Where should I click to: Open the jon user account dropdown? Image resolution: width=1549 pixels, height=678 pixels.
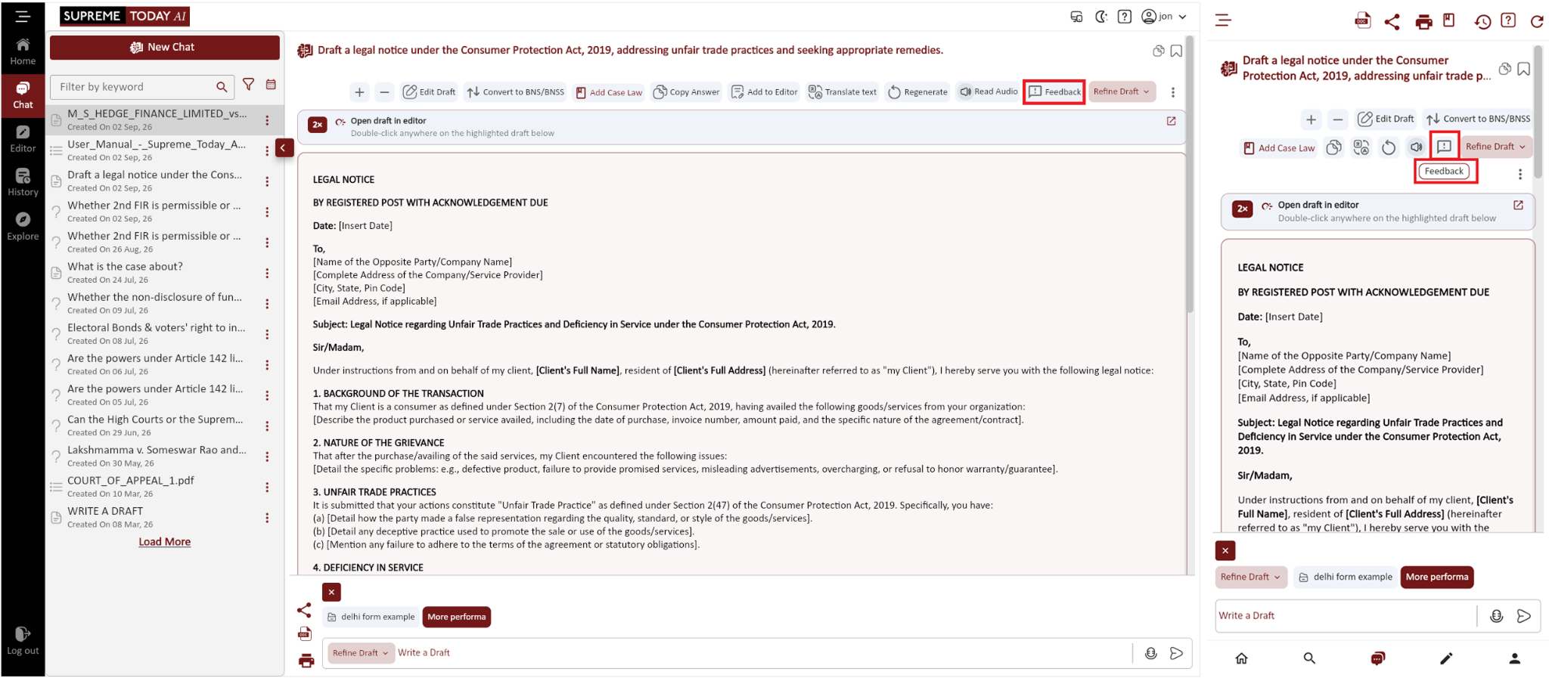click(x=1164, y=17)
